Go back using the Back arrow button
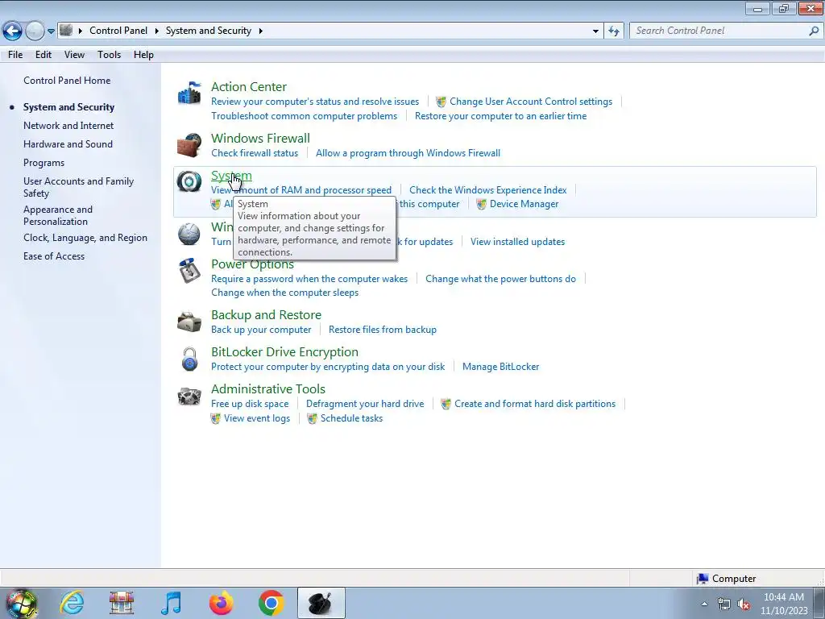 tap(12, 31)
